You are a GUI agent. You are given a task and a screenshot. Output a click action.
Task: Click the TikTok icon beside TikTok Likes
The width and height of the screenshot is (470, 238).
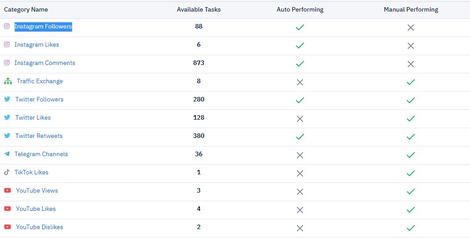point(7,172)
